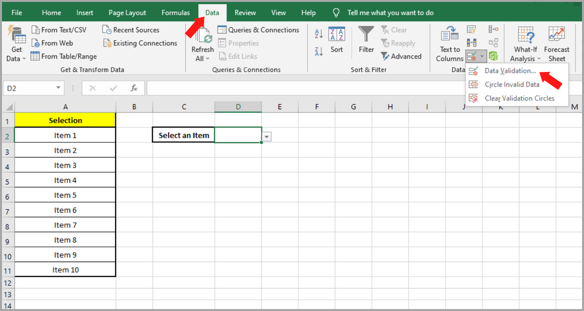This screenshot has height=311, width=584.
Task: Expand the Data Validation dropdown chevron
Action: pyautogui.click(x=482, y=56)
